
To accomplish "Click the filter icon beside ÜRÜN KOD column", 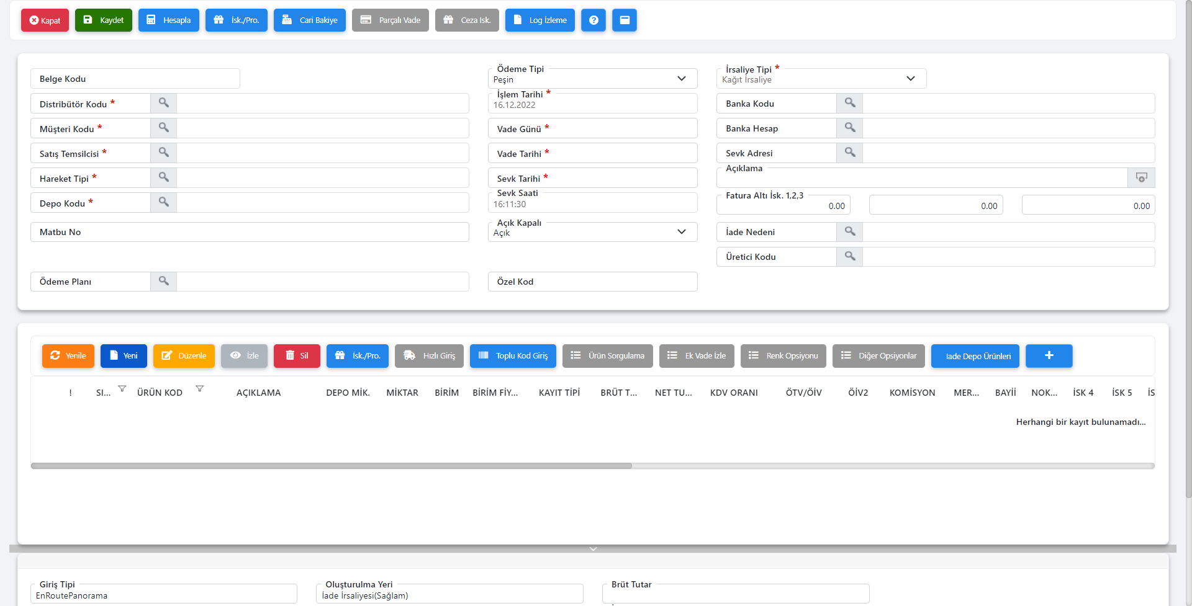I will click(199, 389).
